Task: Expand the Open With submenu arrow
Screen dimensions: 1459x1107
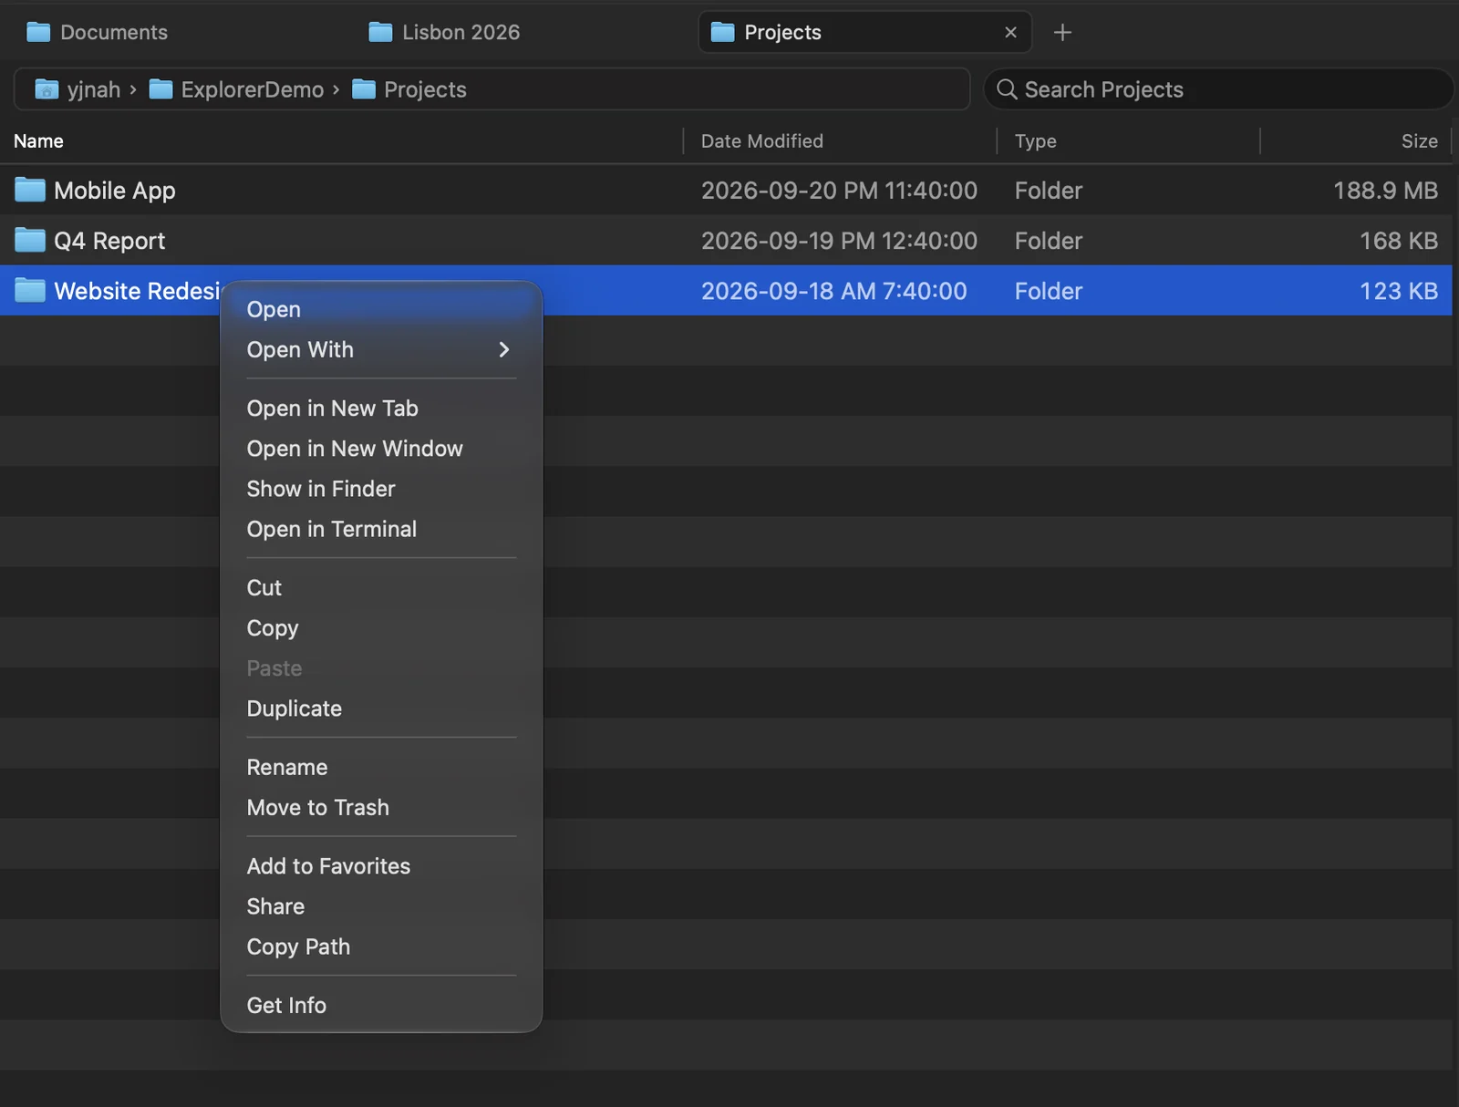Action: [x=503, y=349]
